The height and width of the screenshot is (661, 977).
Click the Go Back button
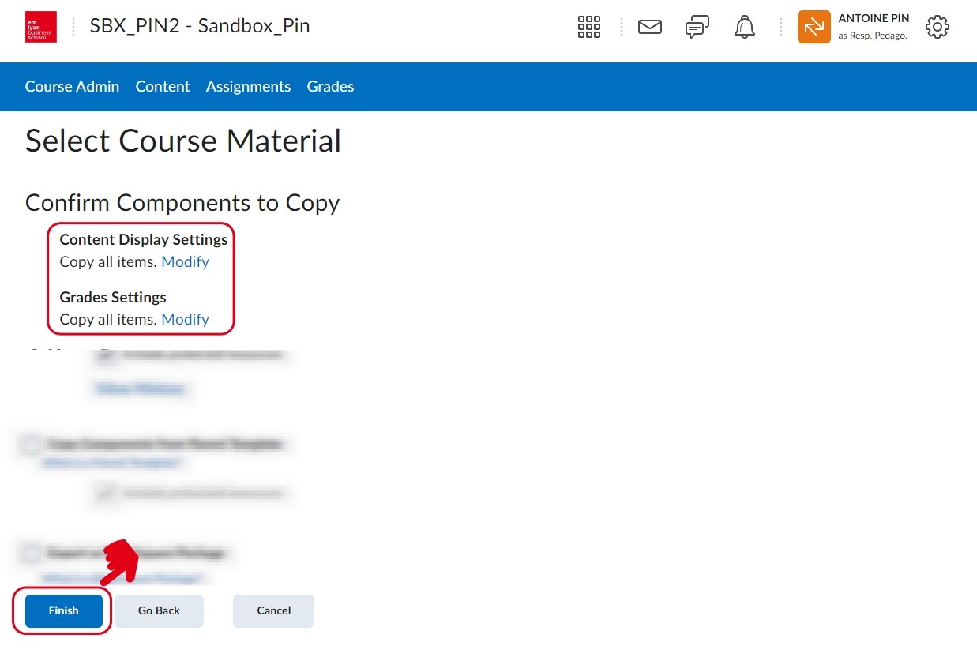[159, 610]
